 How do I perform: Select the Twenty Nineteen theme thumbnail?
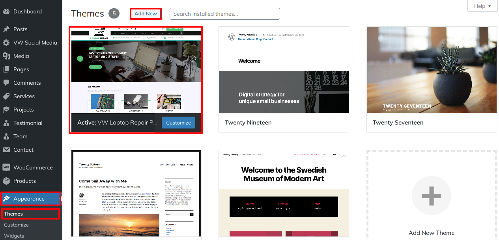284,70
